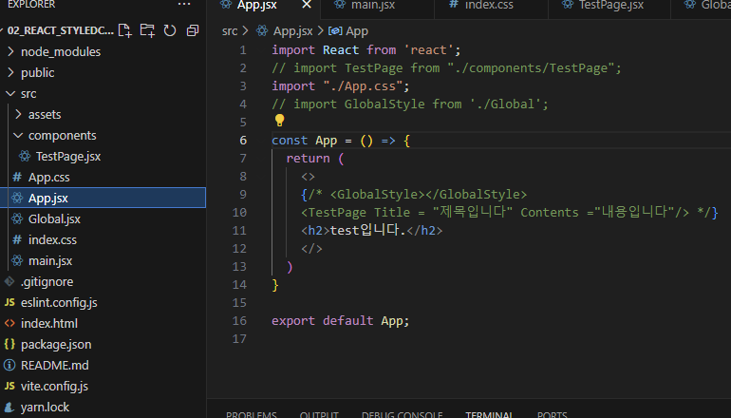731x418 pixels.
Task: Click the h2 'test입니다.' line
Action: pyautogui.click(x=371, y=231)
